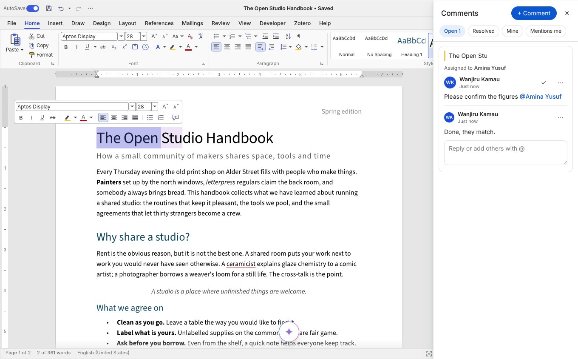Click the reply field in comment thread
Image resolution: width=578 pixels, height=359 pixels.
[506, 153]
